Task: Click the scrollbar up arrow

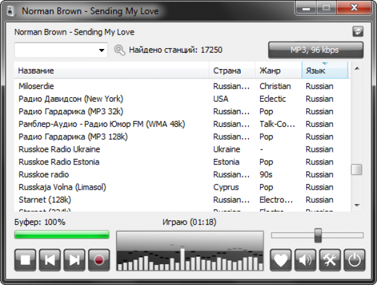Action: [x=357, y=69]
